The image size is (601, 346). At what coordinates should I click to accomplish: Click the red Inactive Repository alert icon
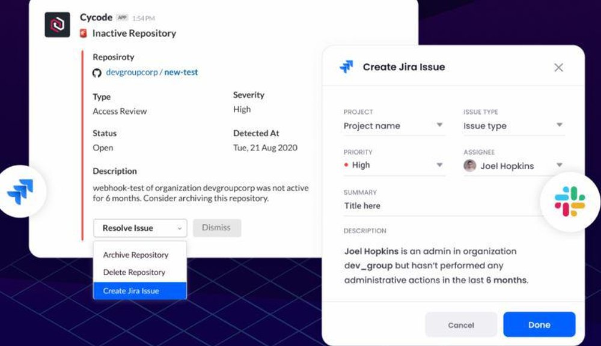(83, 33)
